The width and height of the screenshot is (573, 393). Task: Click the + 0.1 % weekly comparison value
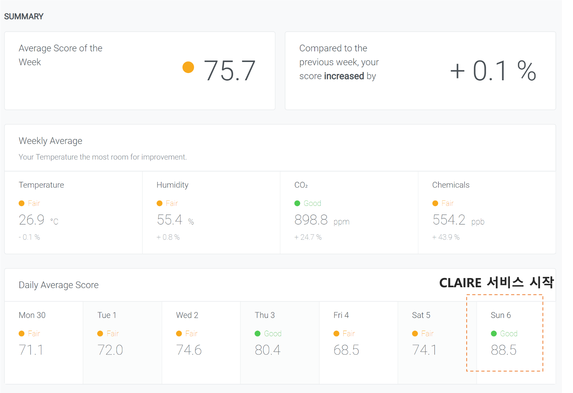point(493,71)
